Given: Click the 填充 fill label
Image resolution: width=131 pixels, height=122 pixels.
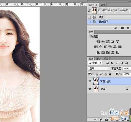Looking at the screenshot, I should 119,74.
